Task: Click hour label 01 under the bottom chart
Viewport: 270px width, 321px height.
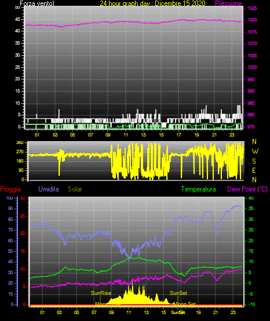Action: coord(42,312)
